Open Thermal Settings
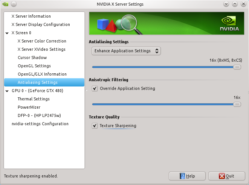The width and height of the screenshot is (249, 185). click(x=34, y=99)
